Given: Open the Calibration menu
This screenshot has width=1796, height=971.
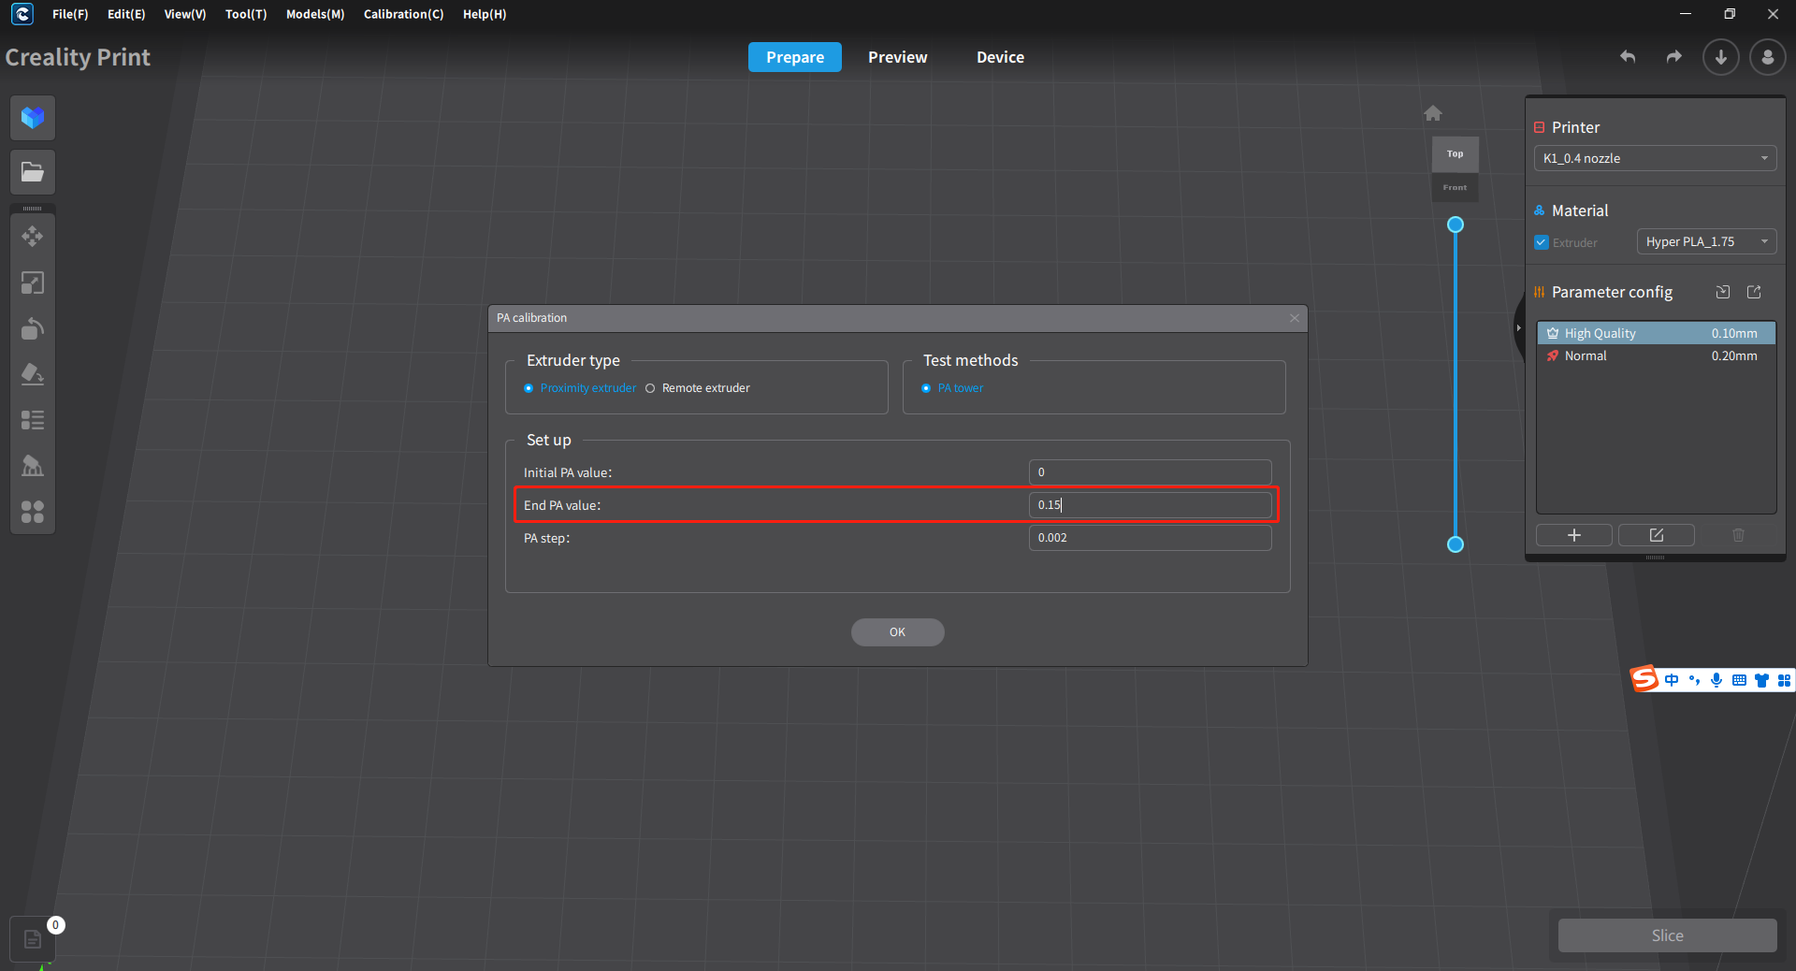Looking at the screenshot, I should pos(403,14).
